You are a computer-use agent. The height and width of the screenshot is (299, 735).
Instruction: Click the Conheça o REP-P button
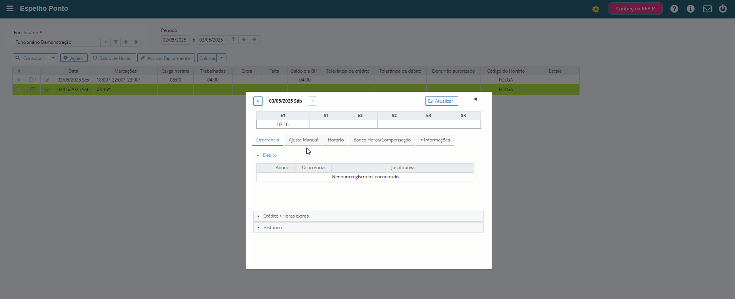pos(635,8)
